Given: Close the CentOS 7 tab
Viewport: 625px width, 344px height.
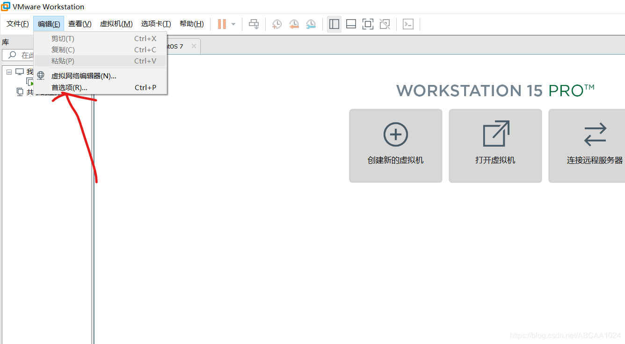Looking at the screenshot, I should [x=194, y=46].
